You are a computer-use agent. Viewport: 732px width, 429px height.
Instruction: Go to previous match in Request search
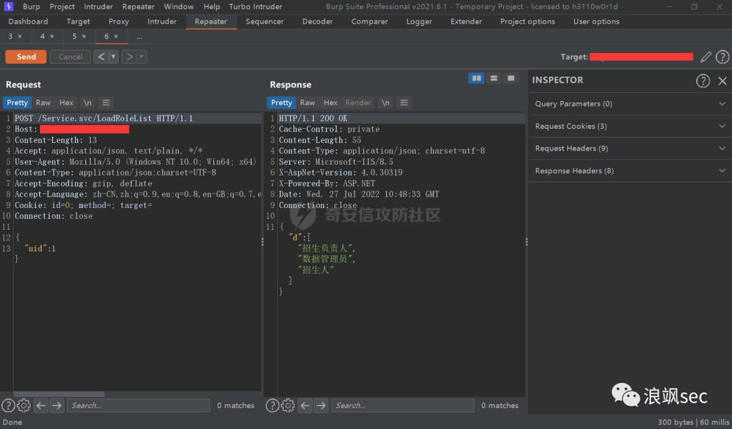click(x=41, y=405)
